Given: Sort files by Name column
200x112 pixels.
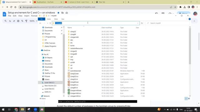Looking at the screenshot, I should (70, 28).
